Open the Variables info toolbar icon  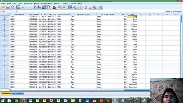pos(44,7)
